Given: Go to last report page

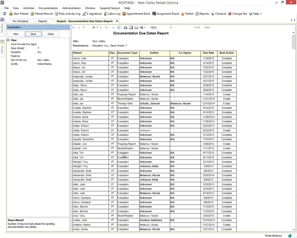Looking at the screenshot, I should (106, 27).
